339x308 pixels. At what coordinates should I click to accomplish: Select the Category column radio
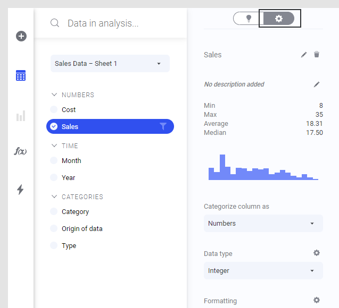click(x=54, y=211)
